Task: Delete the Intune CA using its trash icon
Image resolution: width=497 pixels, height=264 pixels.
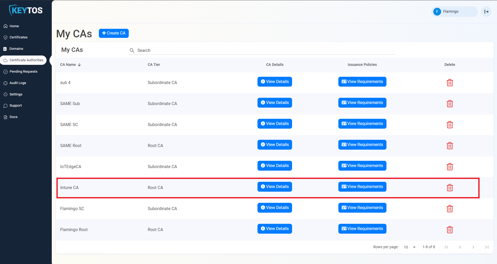Action: tap(450, 187)
